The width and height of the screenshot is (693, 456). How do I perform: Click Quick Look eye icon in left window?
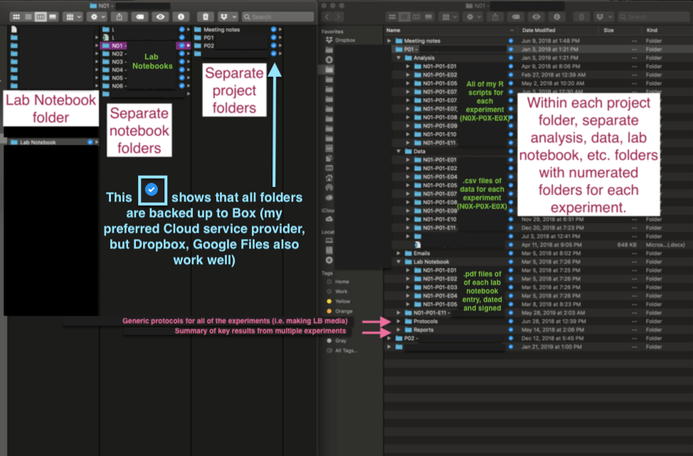[160, 16]
